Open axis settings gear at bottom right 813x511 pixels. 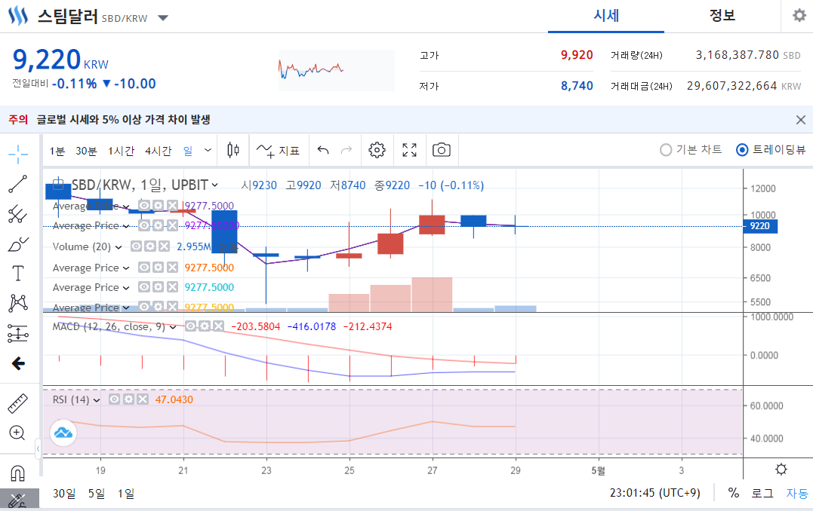click(x=781, y=470)
